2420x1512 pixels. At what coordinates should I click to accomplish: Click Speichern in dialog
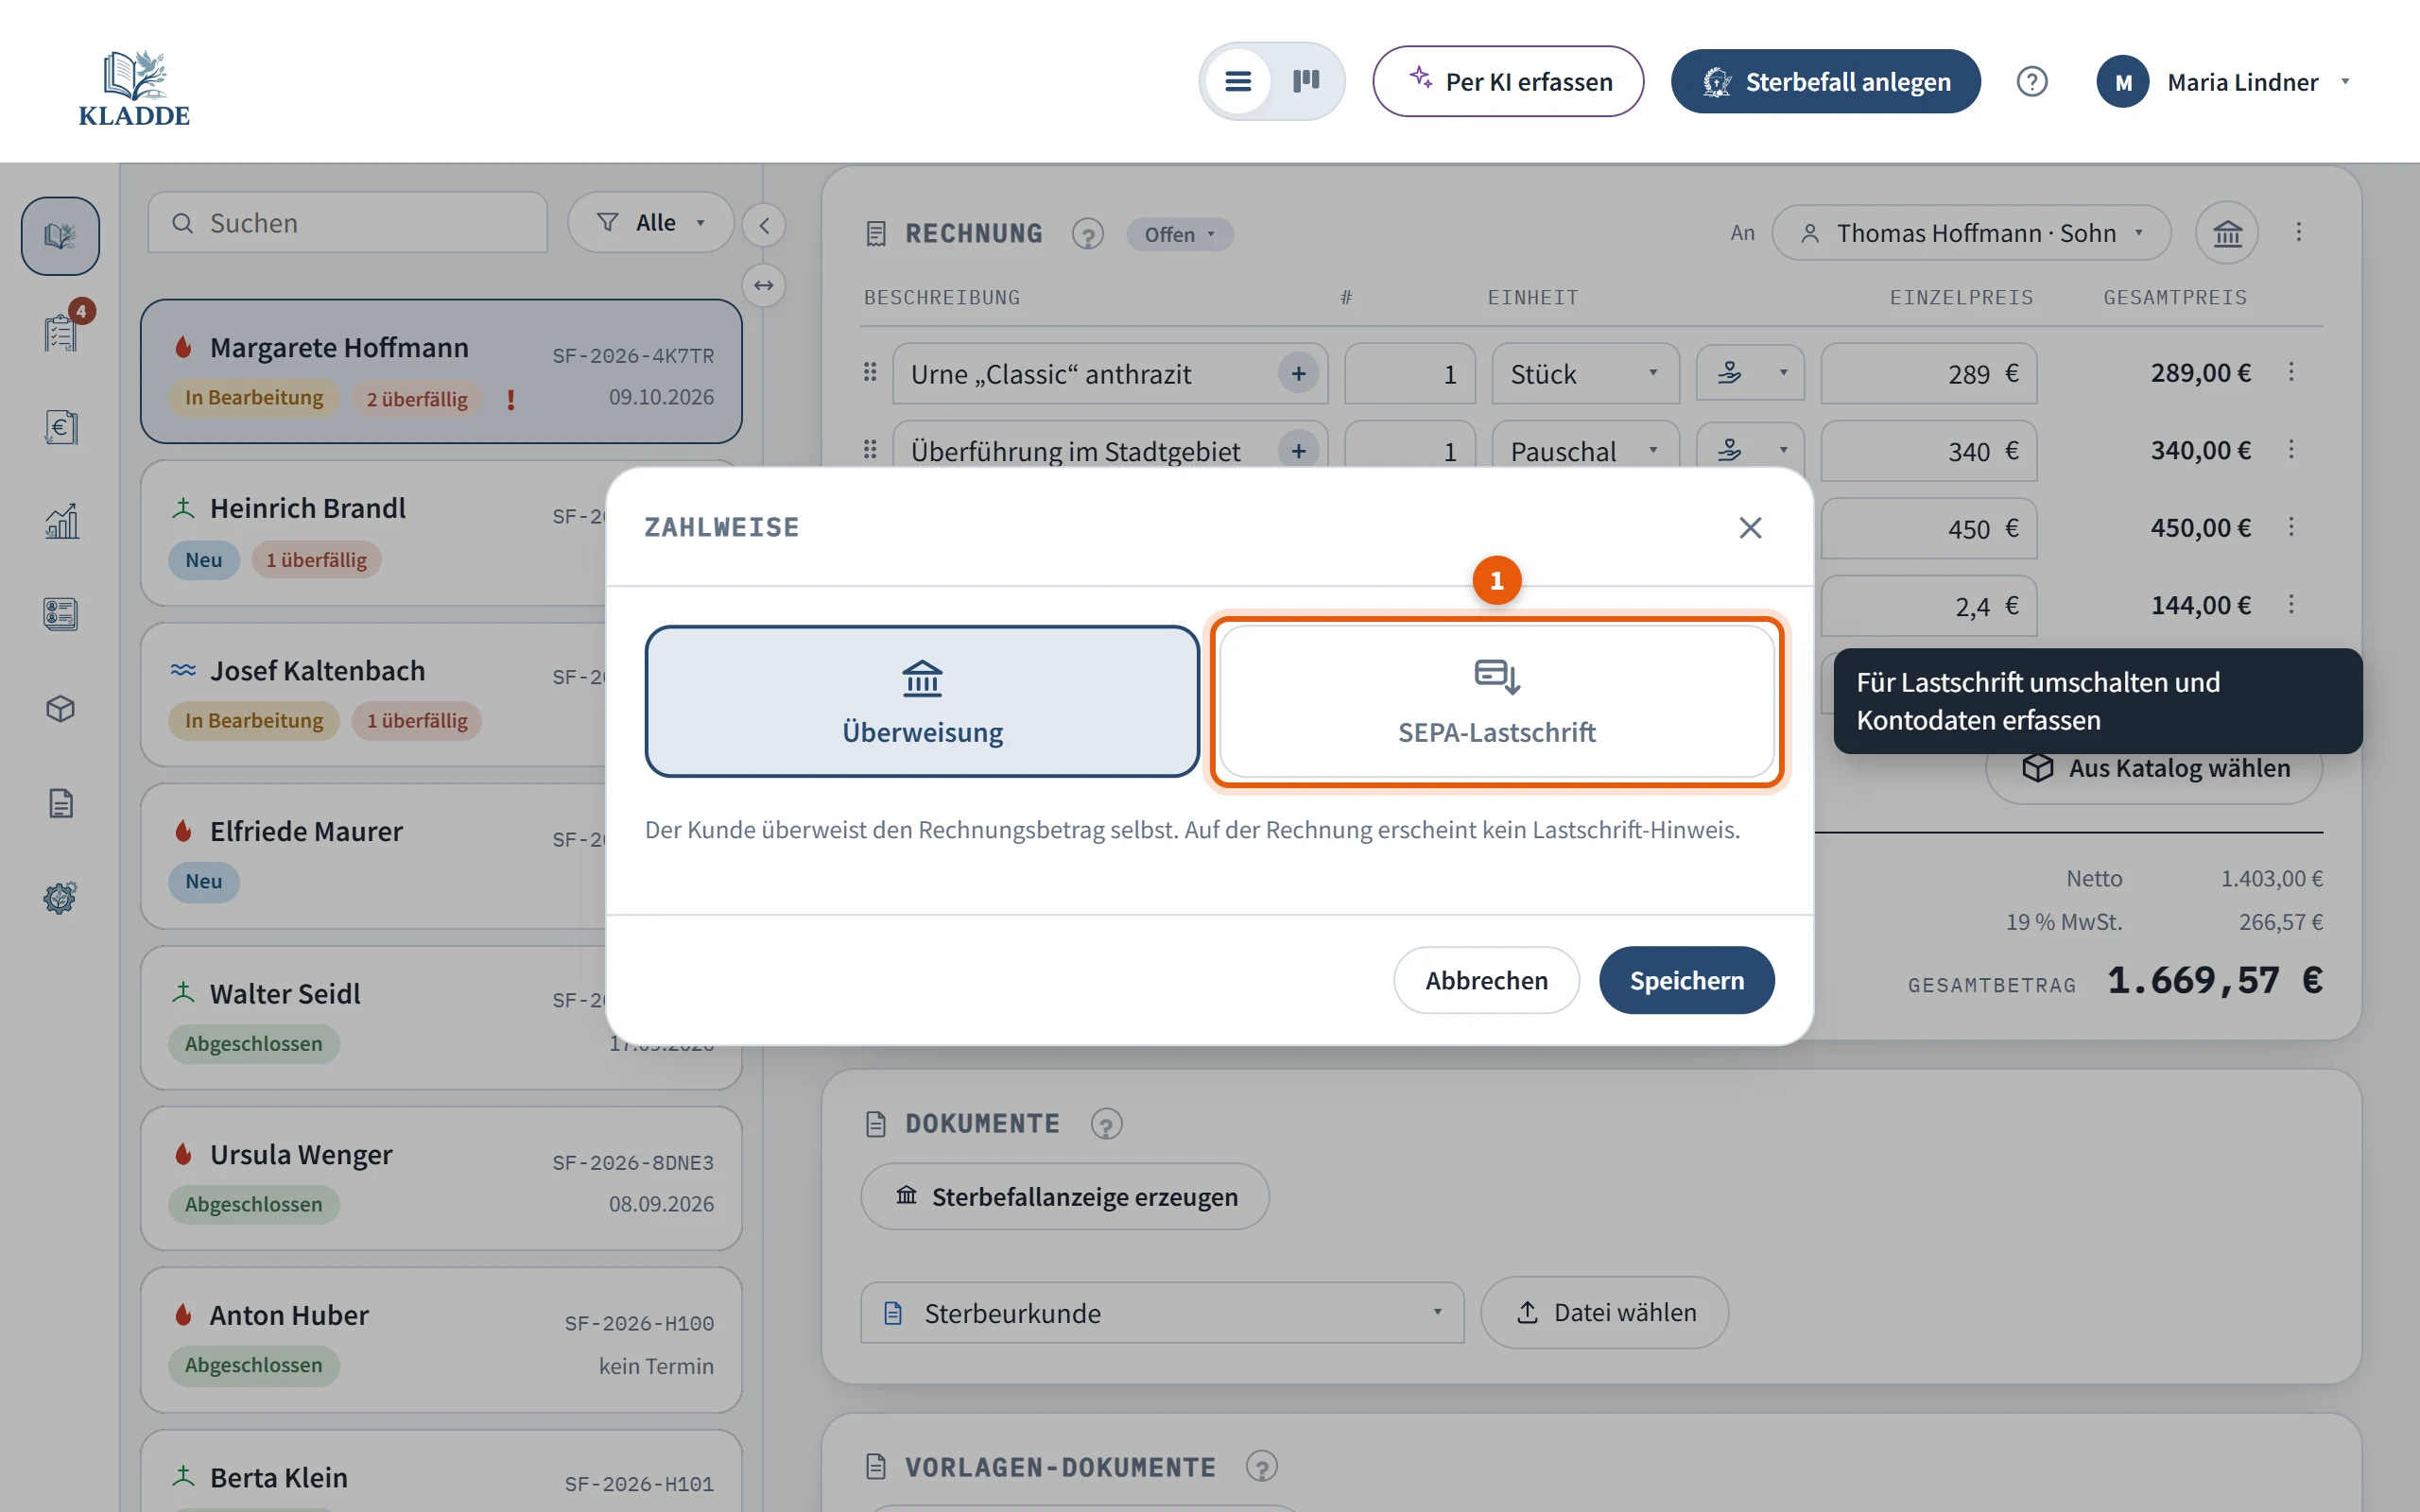pyautogui.click(x=1686, y=980)
